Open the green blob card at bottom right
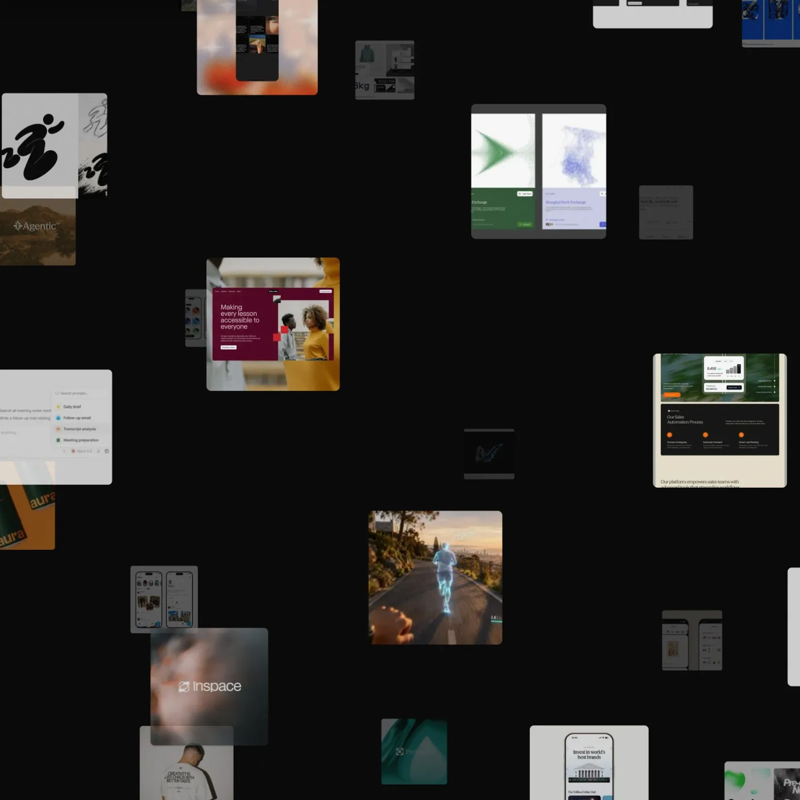This screenshot has width=800, height=800. 762,781
